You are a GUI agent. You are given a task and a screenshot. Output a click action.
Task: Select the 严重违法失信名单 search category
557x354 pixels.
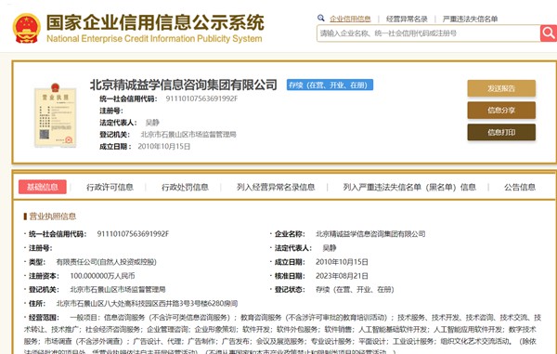click(470, 19)
